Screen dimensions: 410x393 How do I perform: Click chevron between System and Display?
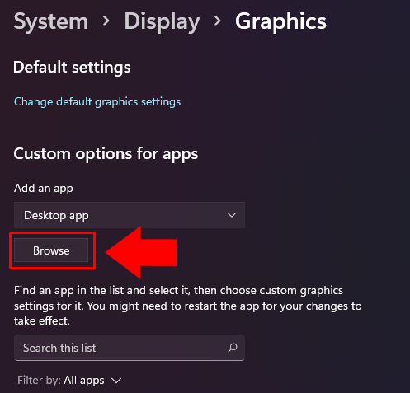106,21
